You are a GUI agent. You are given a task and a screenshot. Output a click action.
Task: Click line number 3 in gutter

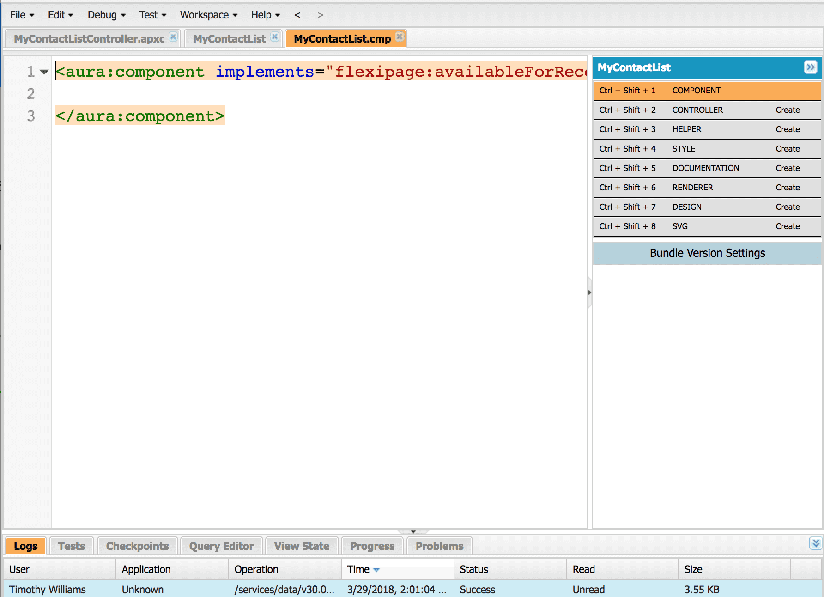(31, 116)
